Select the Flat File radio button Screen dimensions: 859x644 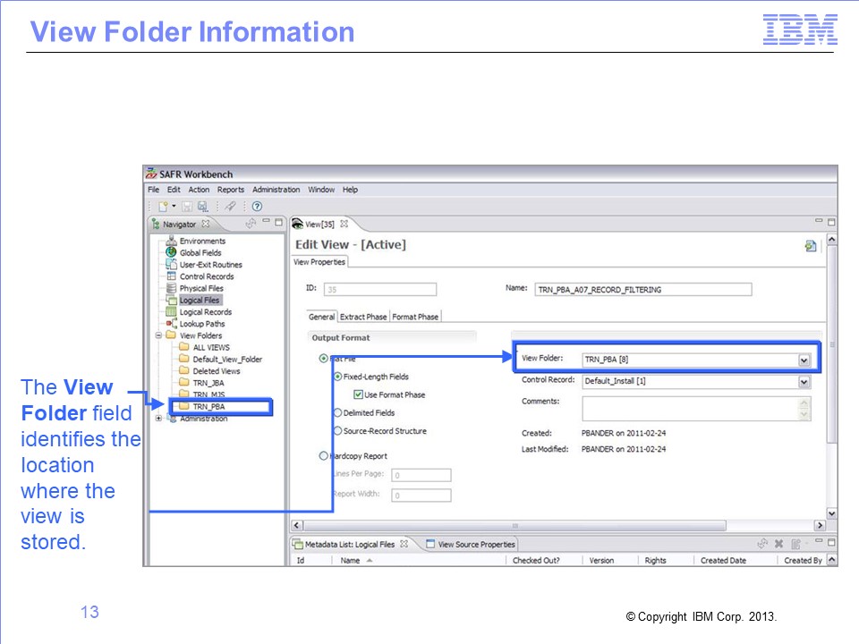click(x=324, y=358)
